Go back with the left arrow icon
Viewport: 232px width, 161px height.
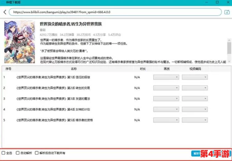point(5,12)
